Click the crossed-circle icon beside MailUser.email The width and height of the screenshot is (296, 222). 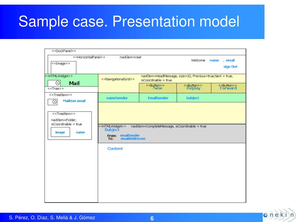54,102
